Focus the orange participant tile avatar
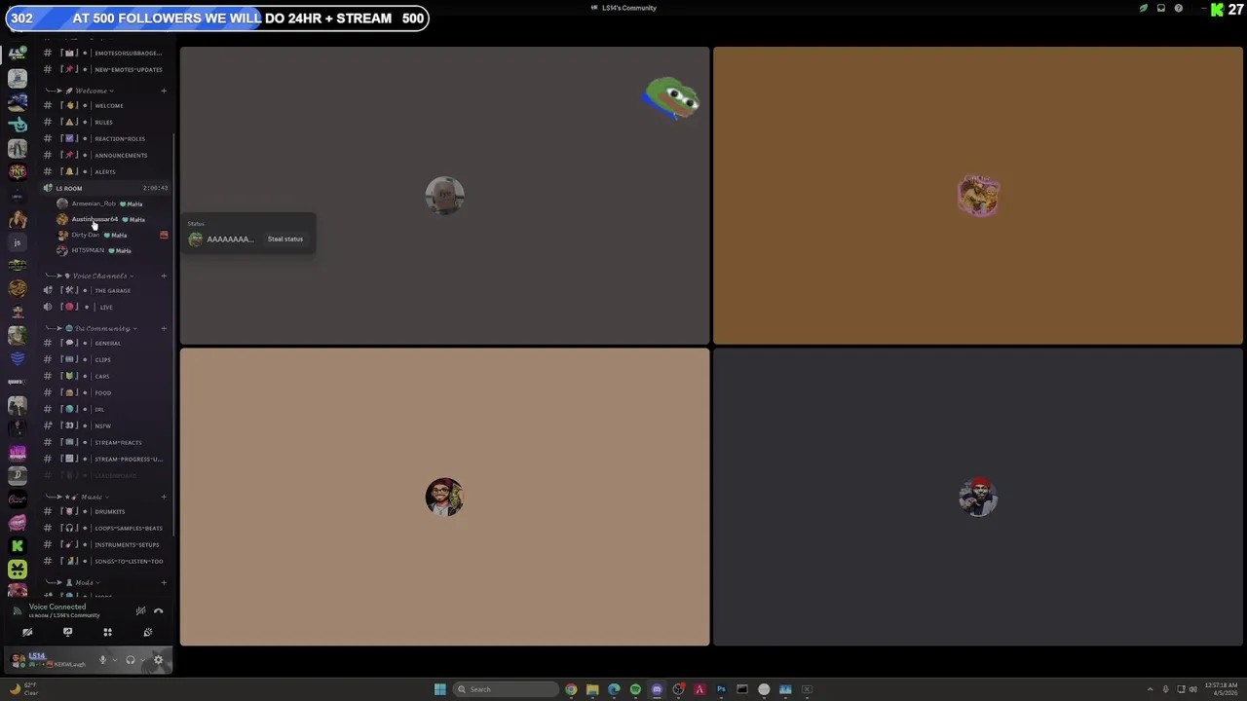The height and width of the screenshot is (701, 1247). pos(978,196)
